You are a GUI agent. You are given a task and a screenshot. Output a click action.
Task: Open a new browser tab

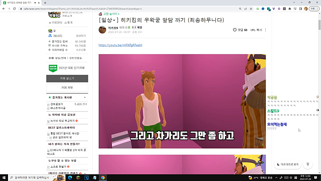tap(45, 3)
